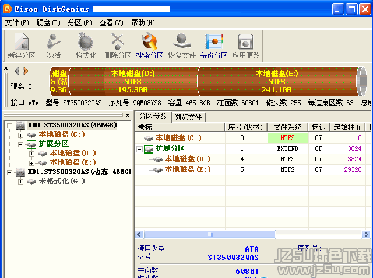Click 序列号:9QM08YS8 in disk info line
Viewport: 373px width, 278px height.
tap(135, 103)
